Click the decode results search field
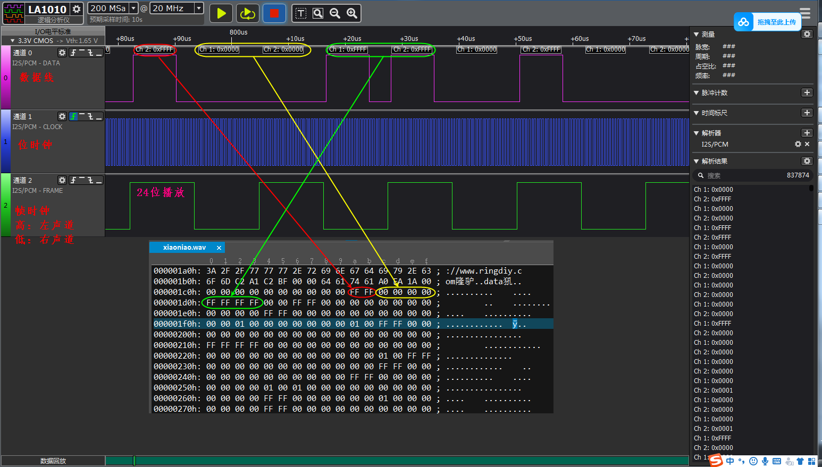 (x=752, y=175)
